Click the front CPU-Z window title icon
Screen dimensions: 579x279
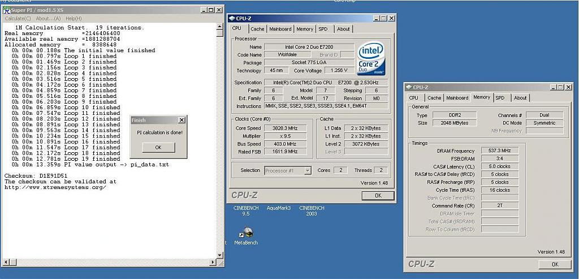tap(231, 19)
